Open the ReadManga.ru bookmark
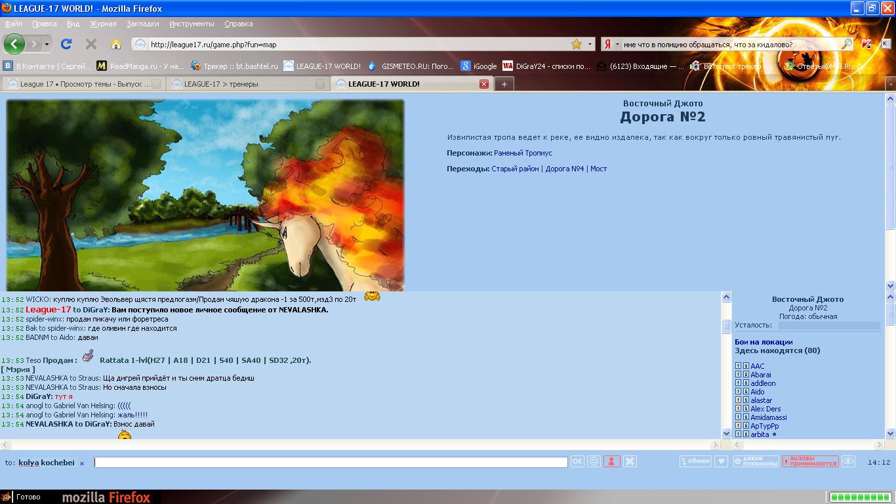 140,66
